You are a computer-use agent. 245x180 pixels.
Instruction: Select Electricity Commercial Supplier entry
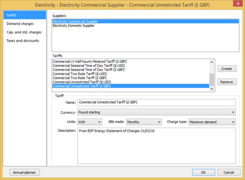[x=75, y=21]
